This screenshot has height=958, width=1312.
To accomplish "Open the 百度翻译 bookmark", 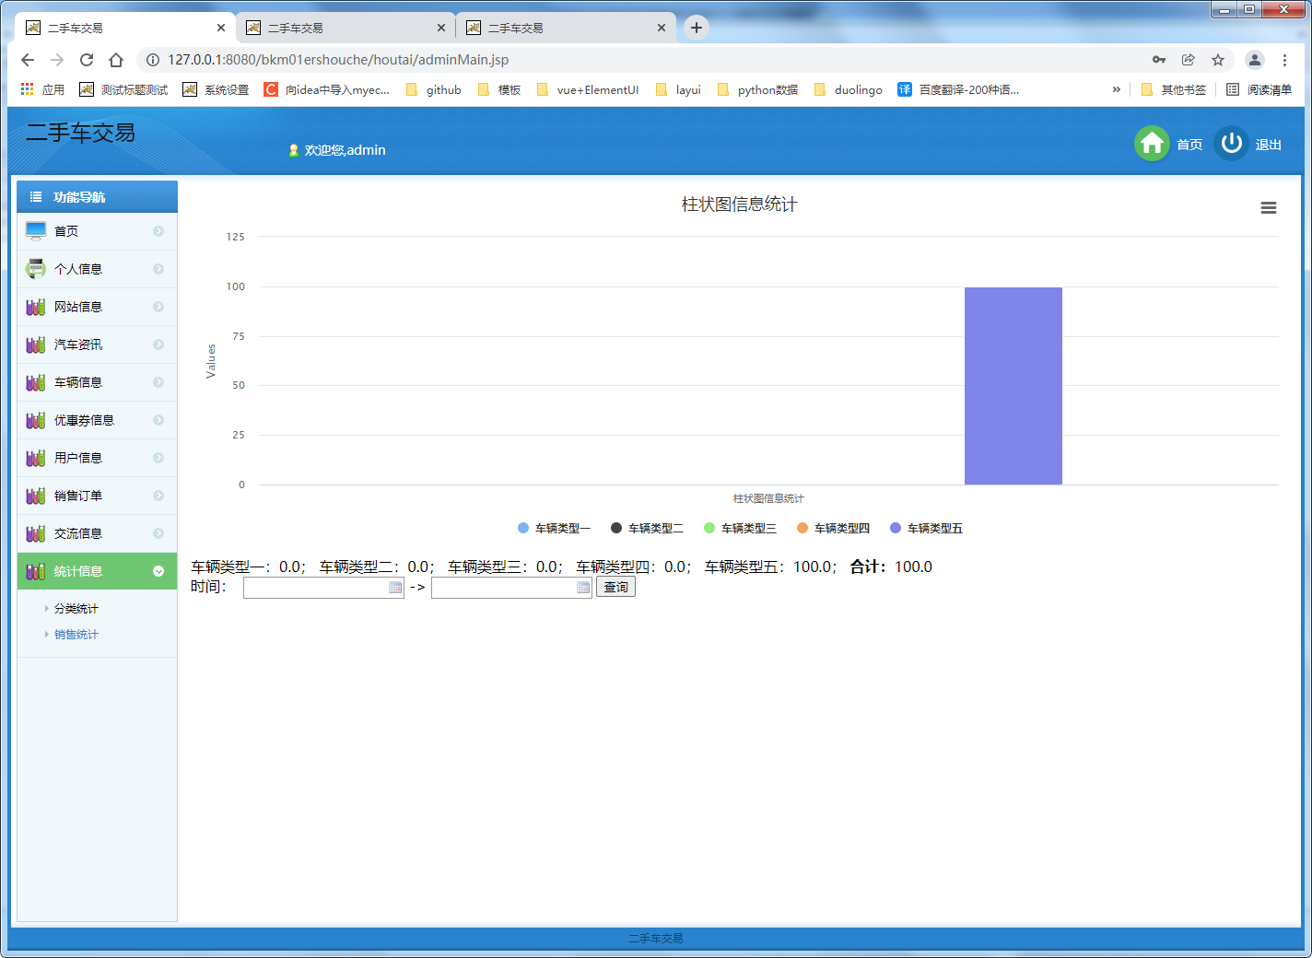I will click(958, 89).
